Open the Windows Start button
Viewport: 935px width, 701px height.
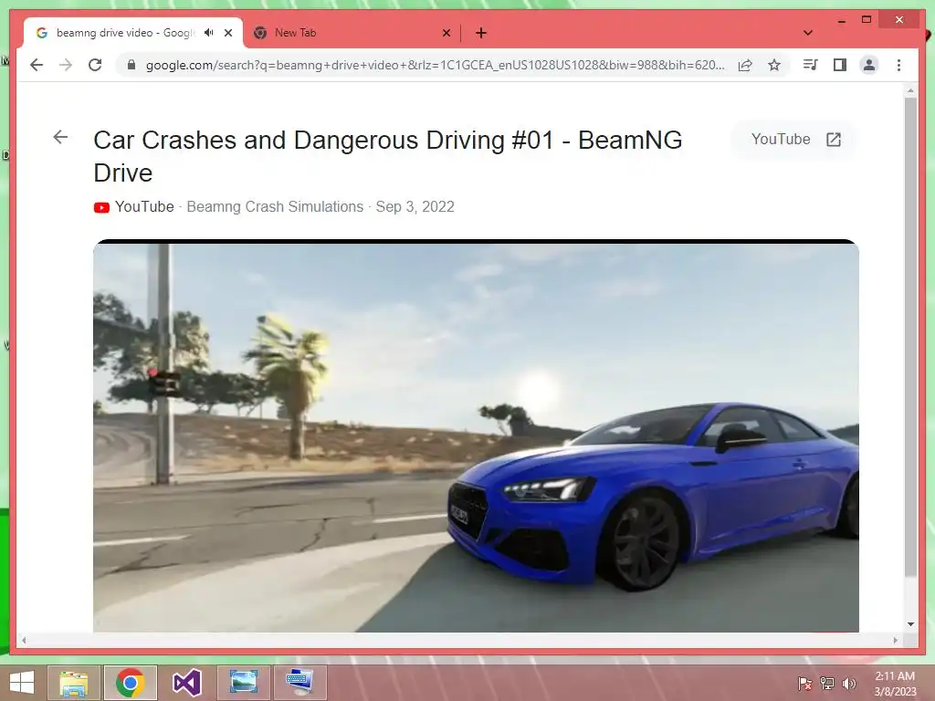click(22, 683)
